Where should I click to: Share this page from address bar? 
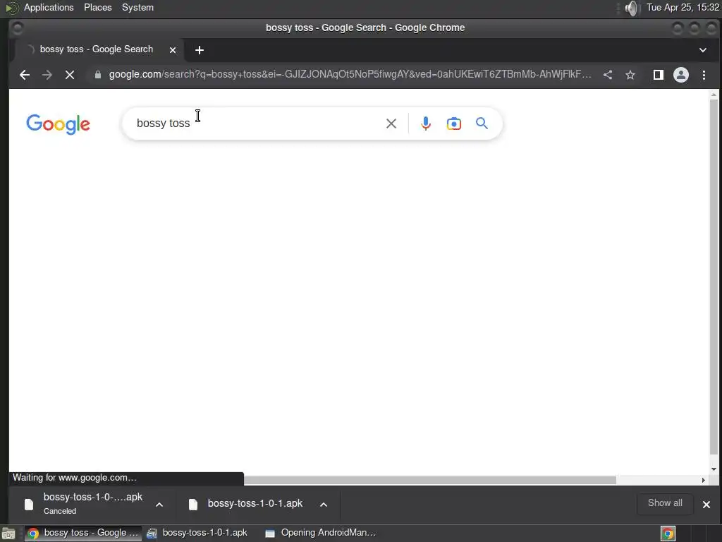[608, 75]
